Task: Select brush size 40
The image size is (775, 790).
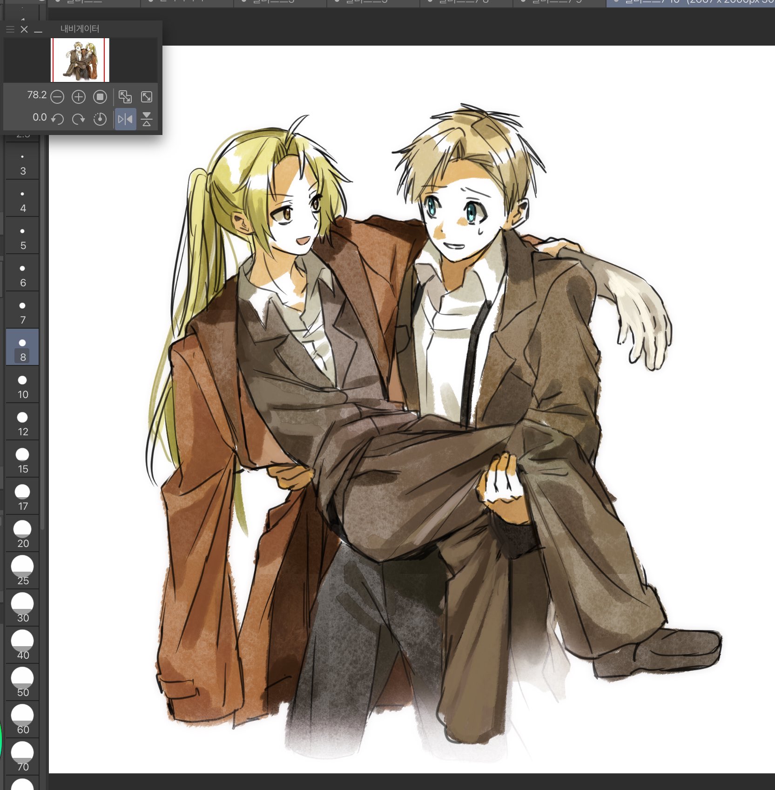Action: pos(22,645)
